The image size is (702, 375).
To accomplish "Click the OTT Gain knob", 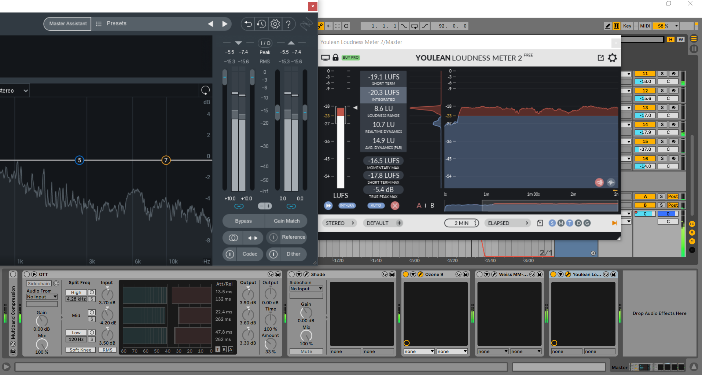I will coord(42,321).
